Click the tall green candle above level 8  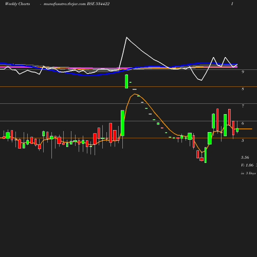click(x=126, y=81)
